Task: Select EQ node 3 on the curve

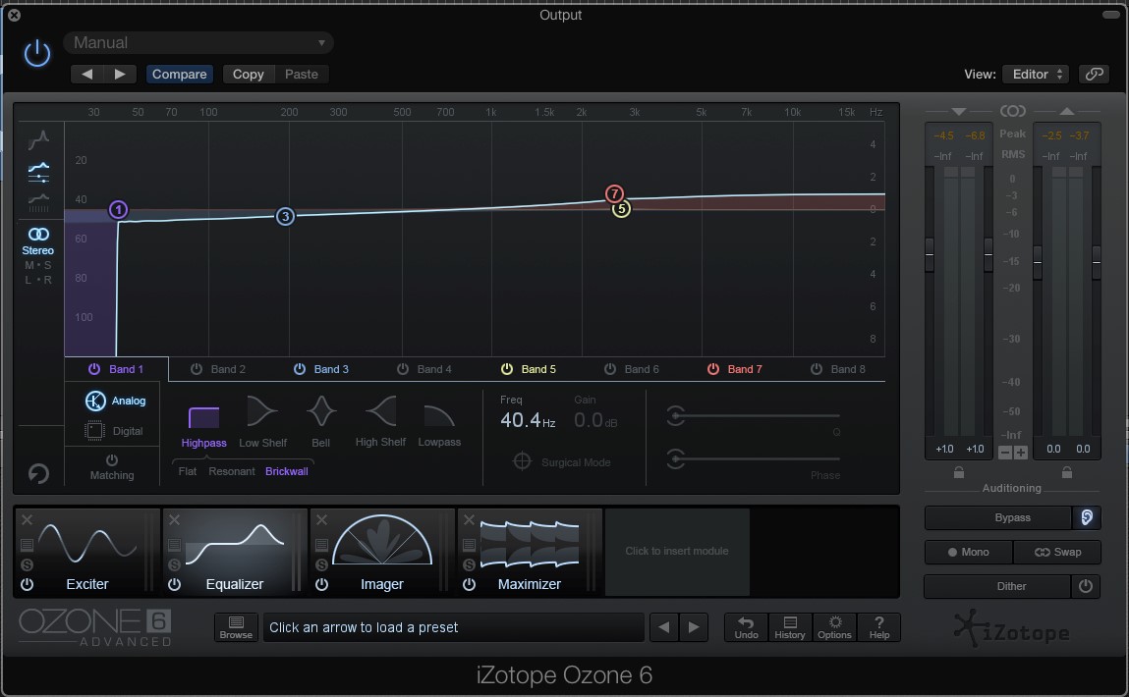Action: pyautogui.click(x=285, y=216)
